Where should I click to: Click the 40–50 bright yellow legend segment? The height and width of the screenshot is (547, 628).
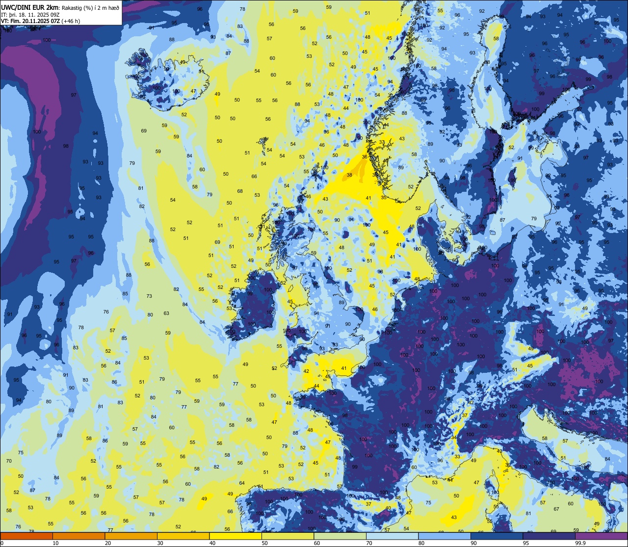coord(235,536)
